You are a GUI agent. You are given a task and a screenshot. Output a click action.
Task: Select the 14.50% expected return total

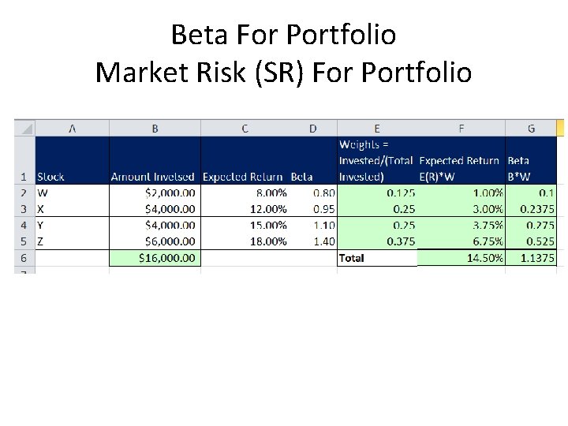461,258
